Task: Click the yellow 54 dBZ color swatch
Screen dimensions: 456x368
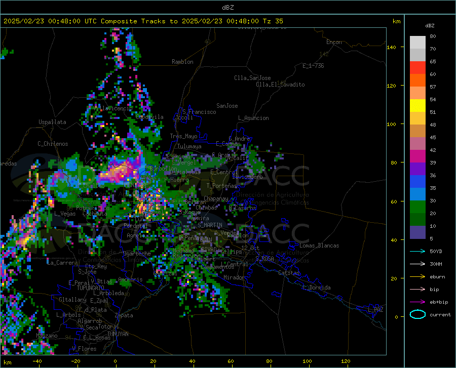Action: coord(417,106)
